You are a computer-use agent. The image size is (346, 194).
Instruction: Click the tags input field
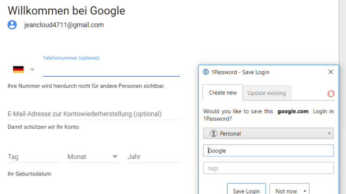[x=268, y=168]
